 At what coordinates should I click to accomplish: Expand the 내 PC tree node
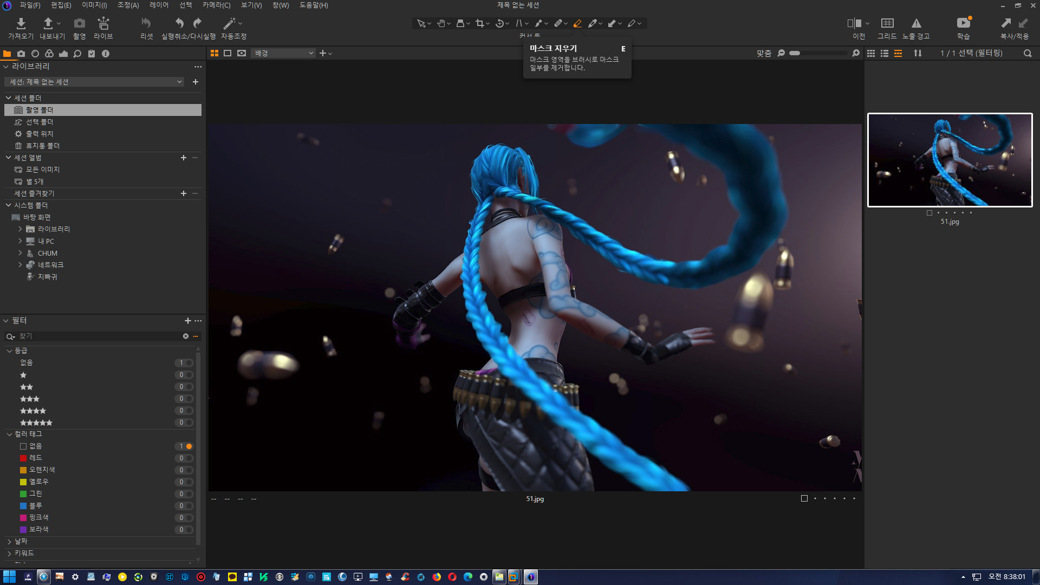(x=20, y=241)
